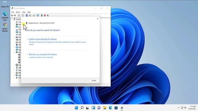The width and height of the screenshot is (198, 111).
Task: Click 'Locate and install a driver manually' text
Action: point(41,57)
